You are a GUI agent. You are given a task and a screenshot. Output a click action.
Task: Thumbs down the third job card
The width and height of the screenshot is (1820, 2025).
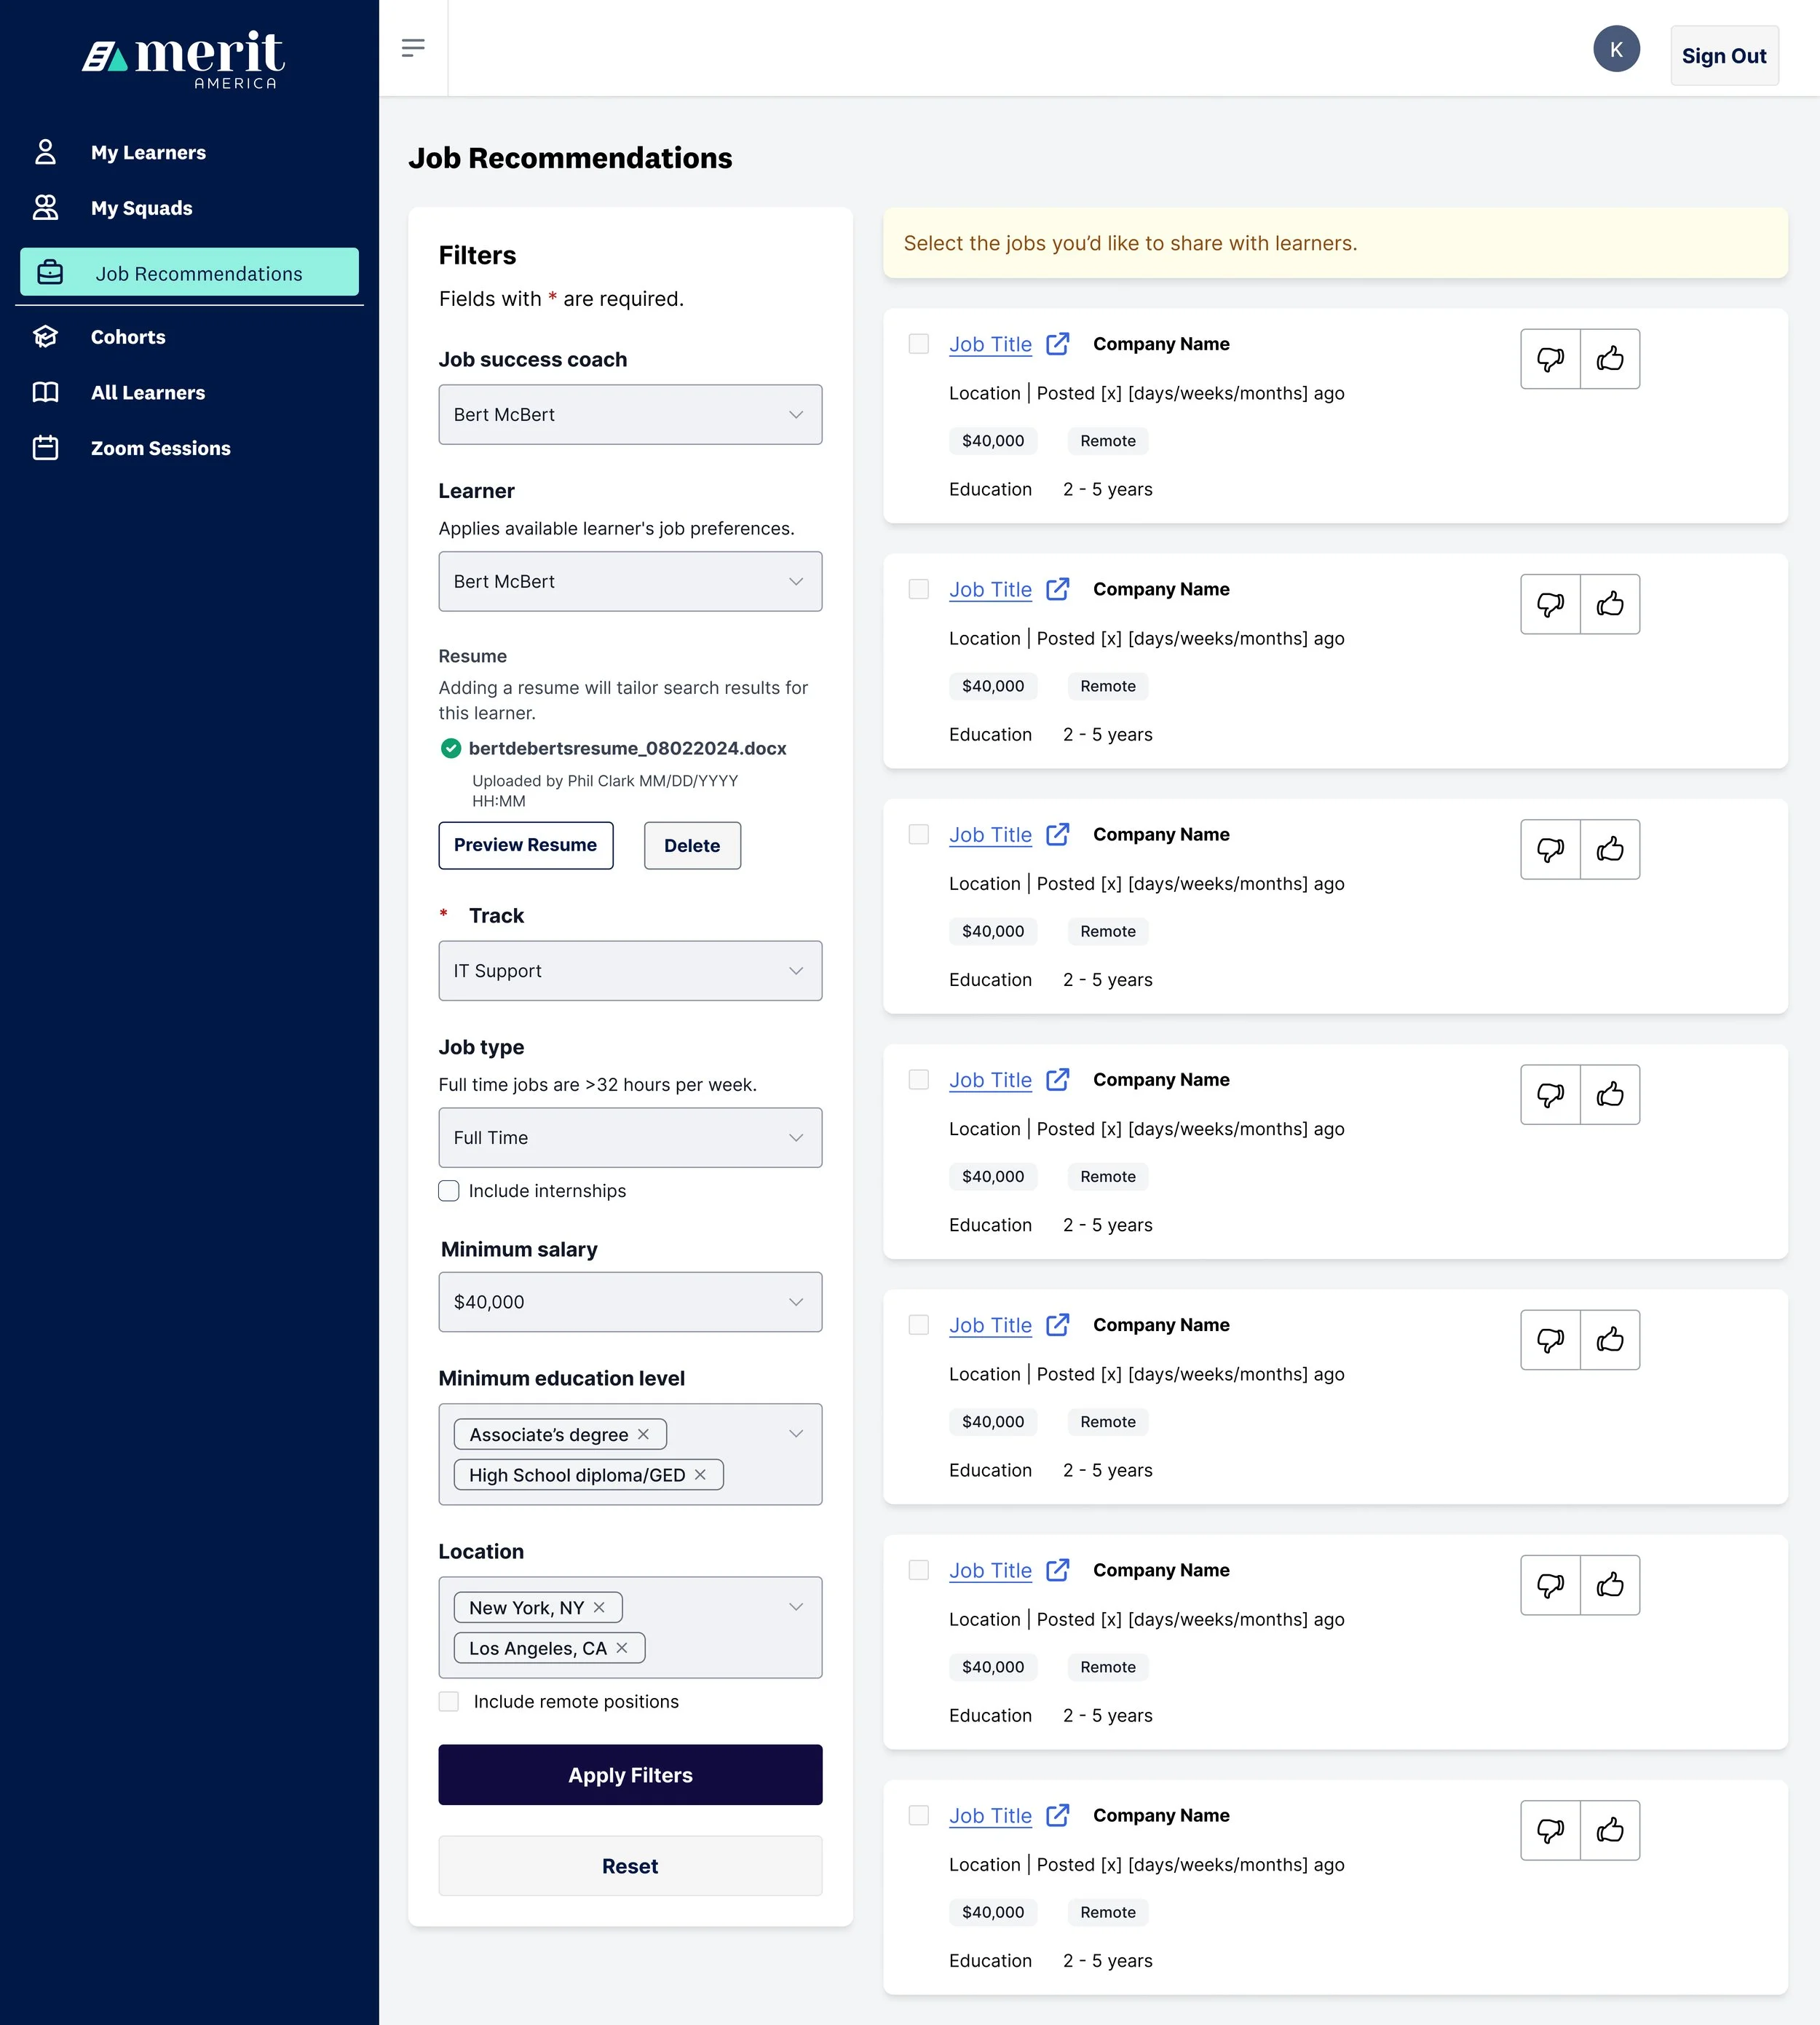pyautogui.click(x=1550, y=849)
